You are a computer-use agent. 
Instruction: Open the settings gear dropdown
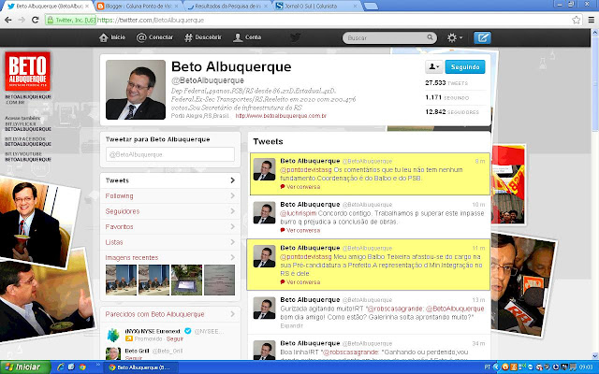[455, 37]
